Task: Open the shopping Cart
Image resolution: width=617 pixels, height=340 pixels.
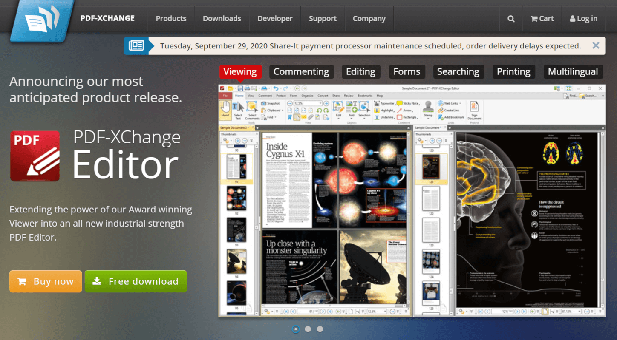Action: (x=542, y=19)
